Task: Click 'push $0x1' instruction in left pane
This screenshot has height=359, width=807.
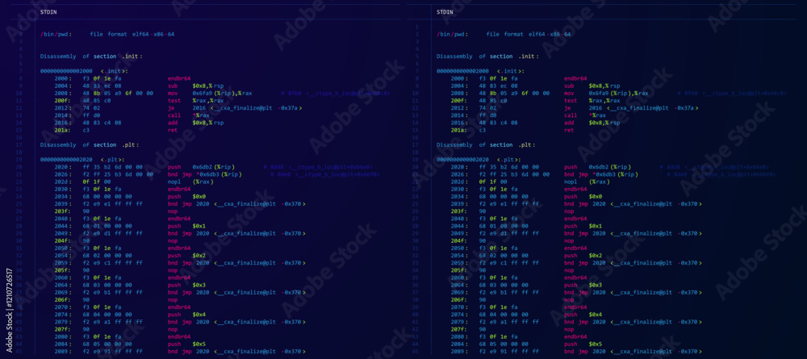Action: coord(187,226)
